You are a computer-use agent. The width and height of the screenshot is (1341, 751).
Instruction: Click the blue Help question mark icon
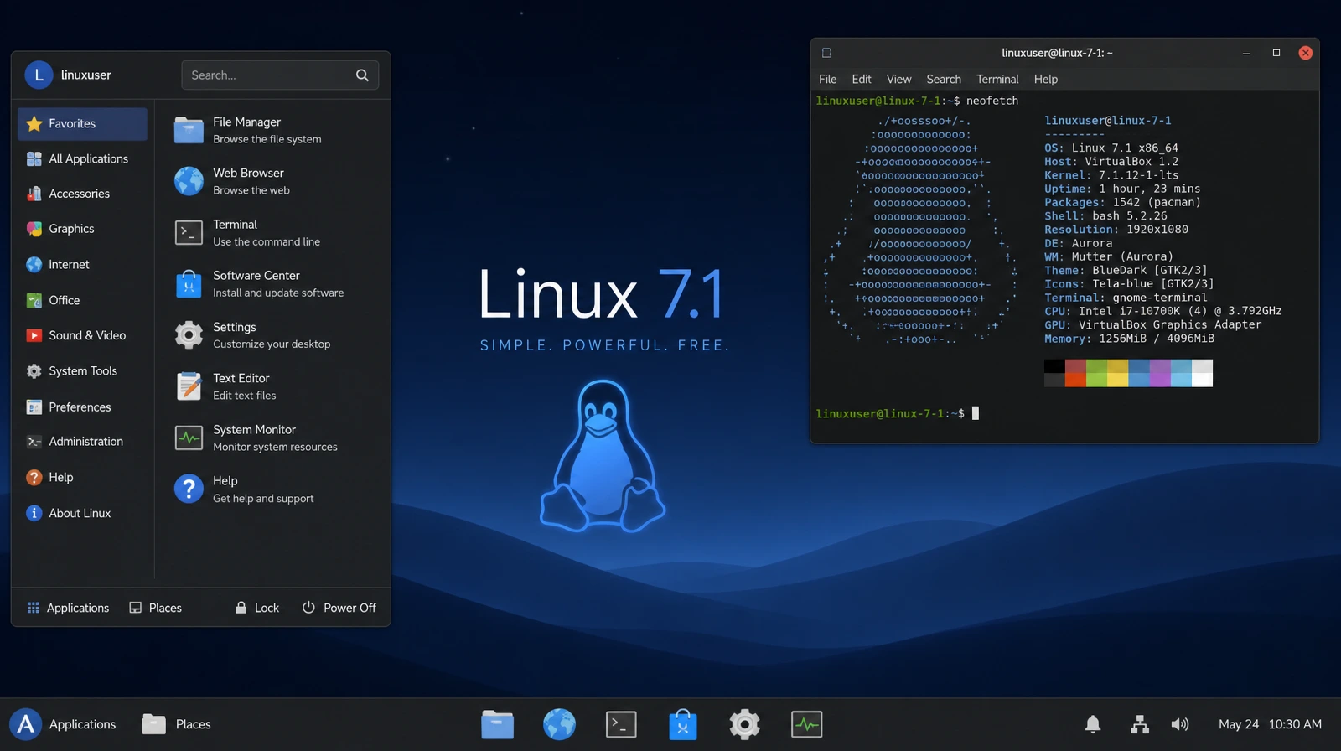coord(189,489)
